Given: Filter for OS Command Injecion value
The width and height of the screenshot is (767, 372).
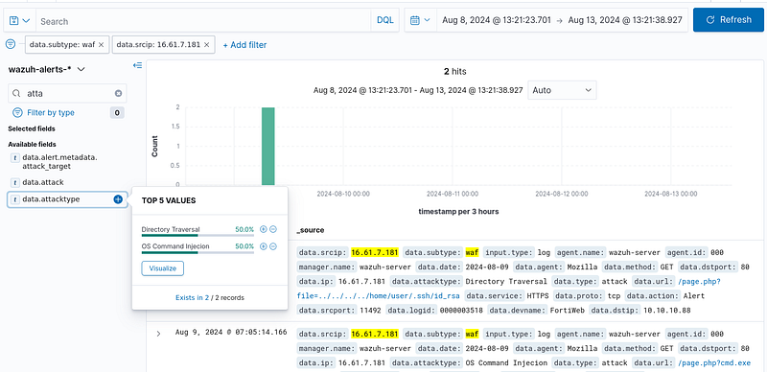Looking at the screenshot, I should tap(263, 246).
